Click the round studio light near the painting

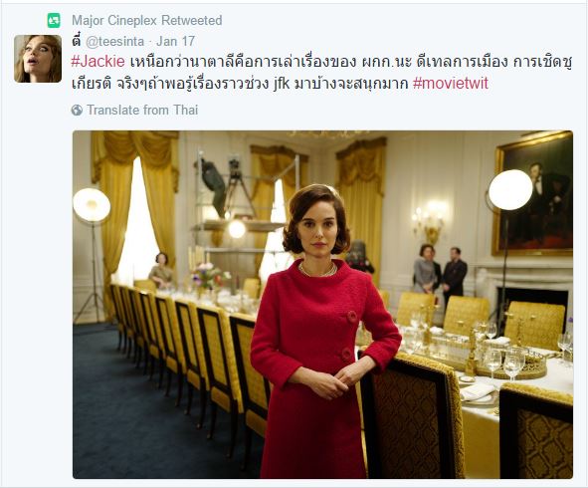coord(510,190)
